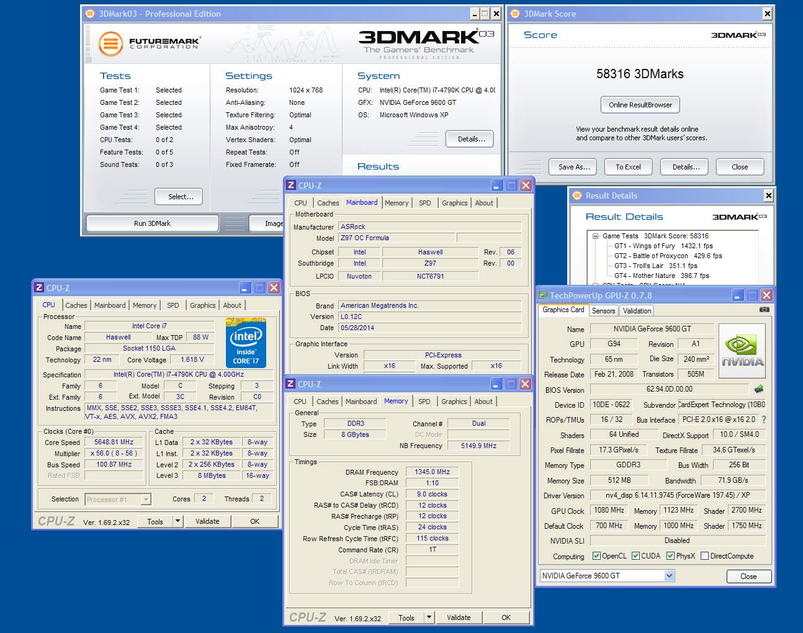
Task: Click the GPU-Z title bar chip icon
Action: click(543, 295)
